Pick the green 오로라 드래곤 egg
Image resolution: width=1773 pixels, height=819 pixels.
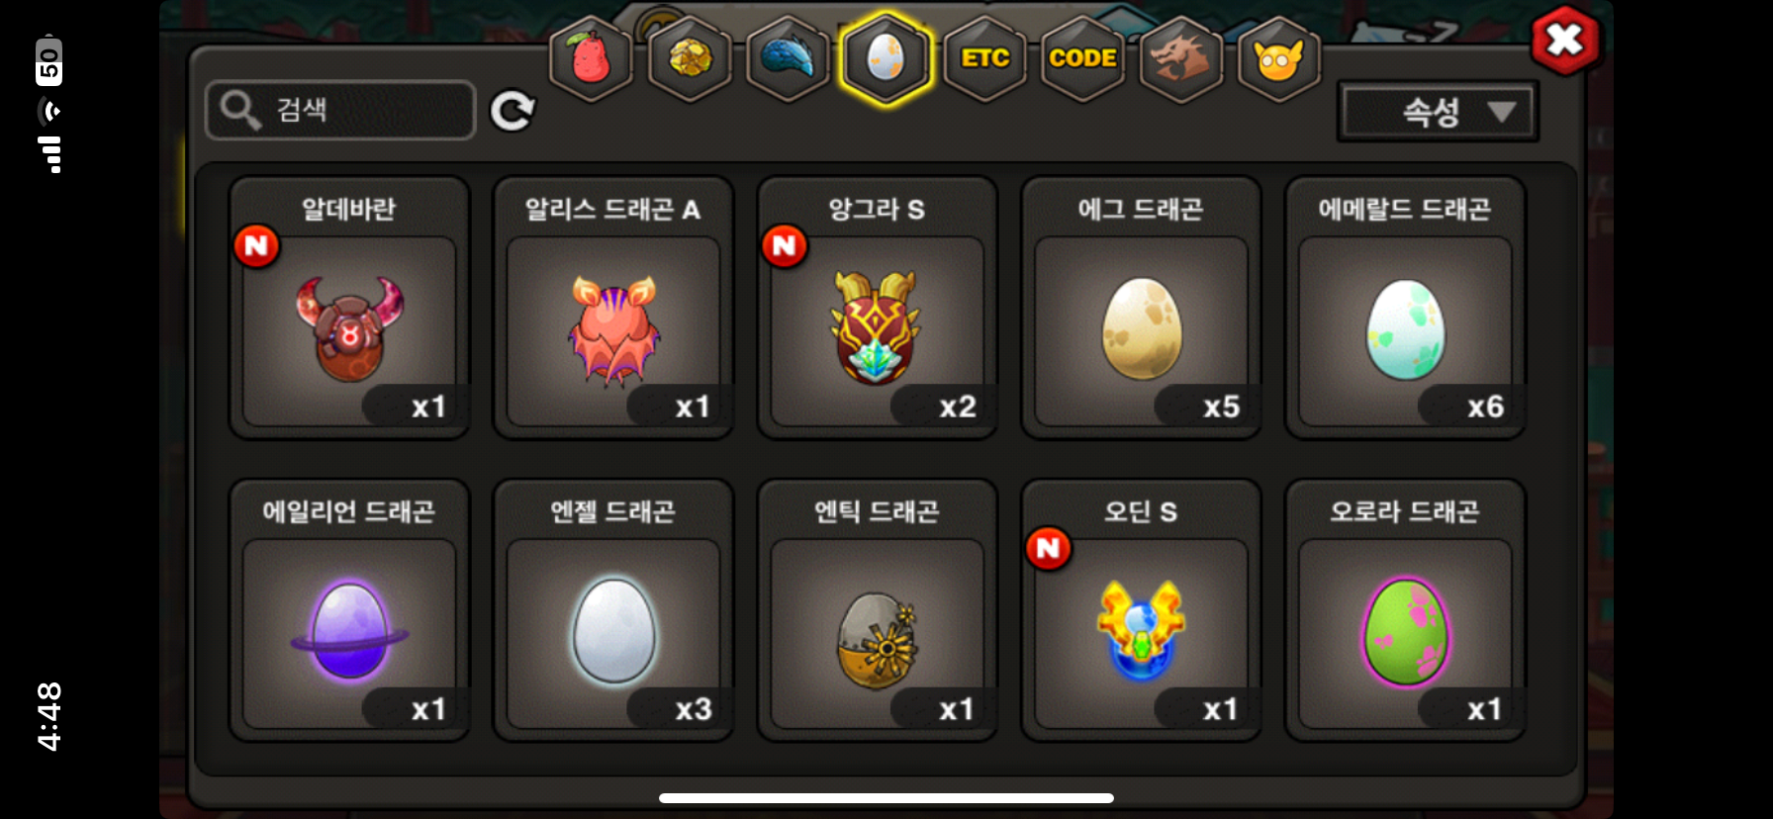click(x=1405, y=610)
